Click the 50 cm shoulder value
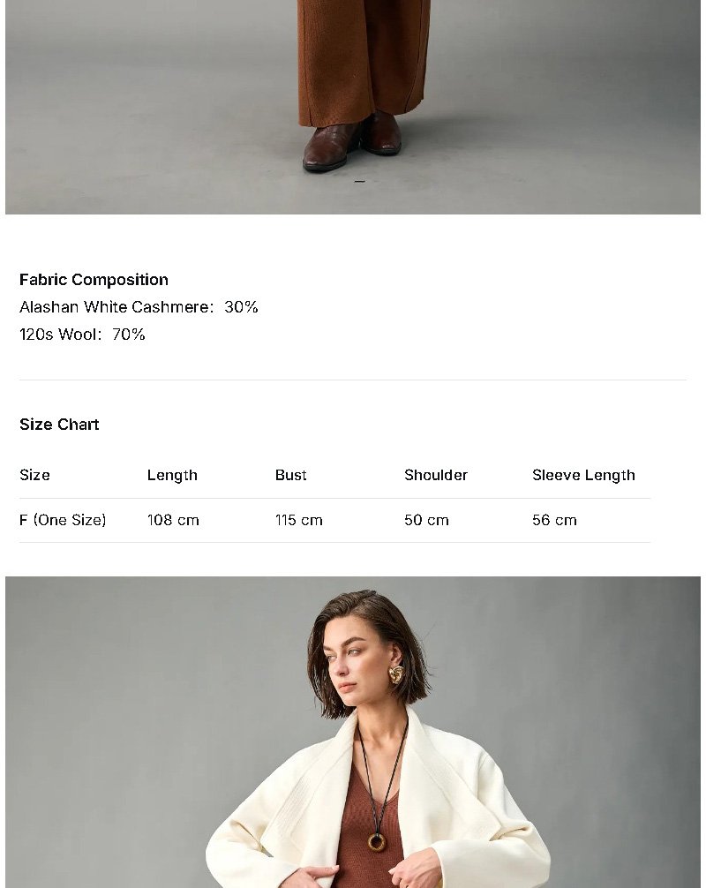This screenshot has height=888, width=706. 426,520
